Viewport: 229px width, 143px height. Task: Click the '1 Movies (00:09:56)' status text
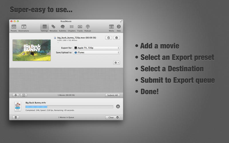click(66, 95)
